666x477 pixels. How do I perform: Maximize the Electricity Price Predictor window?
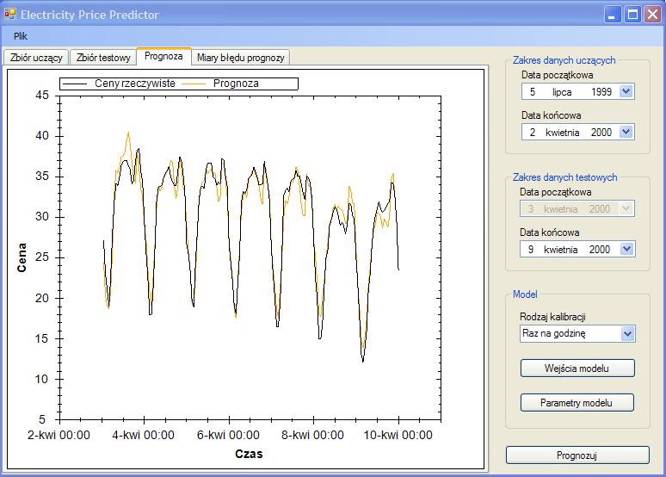tap(632, 15)
